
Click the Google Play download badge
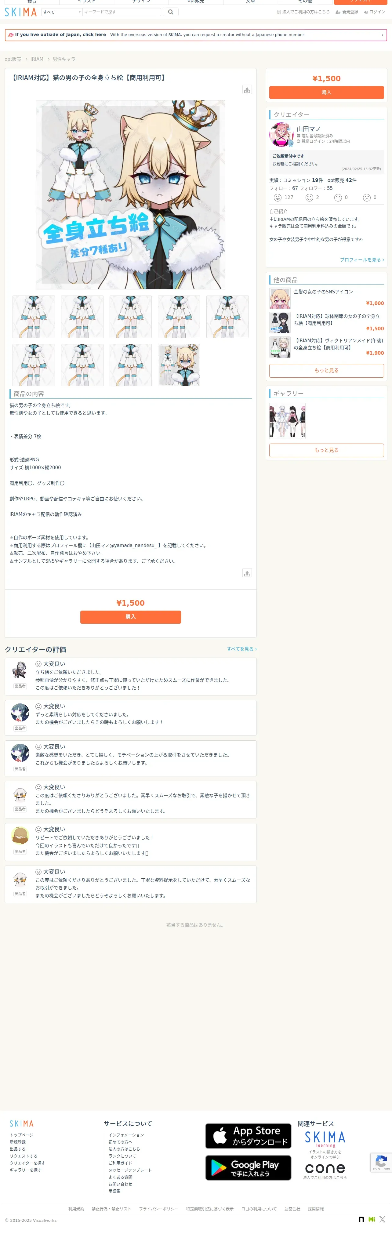pos(248,1168)
